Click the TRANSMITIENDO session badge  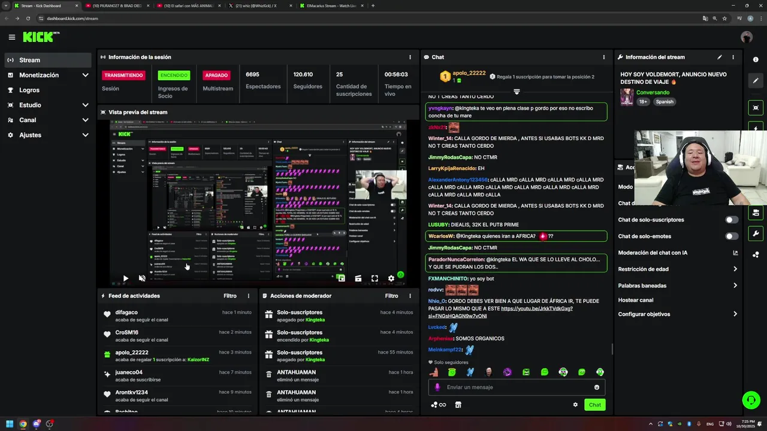tap(123, 75)
